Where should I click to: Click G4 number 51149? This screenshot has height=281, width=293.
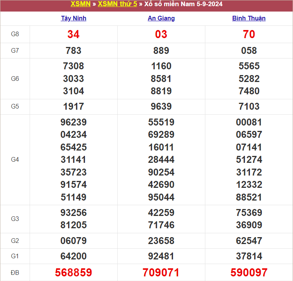pos(73,197)
